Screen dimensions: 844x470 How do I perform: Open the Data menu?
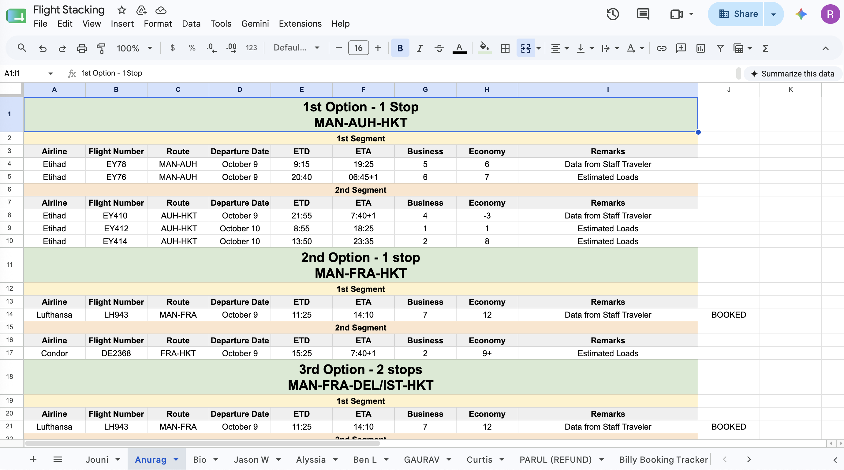point(191,24)
